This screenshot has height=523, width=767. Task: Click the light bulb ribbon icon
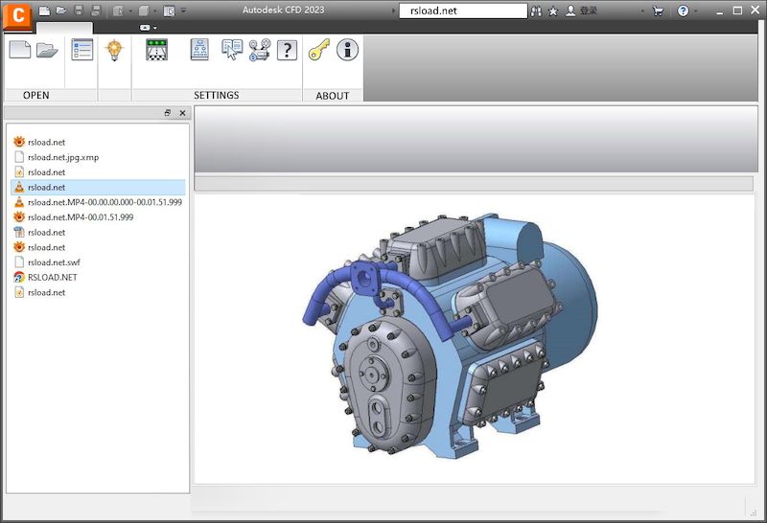[x=114, y=50]
